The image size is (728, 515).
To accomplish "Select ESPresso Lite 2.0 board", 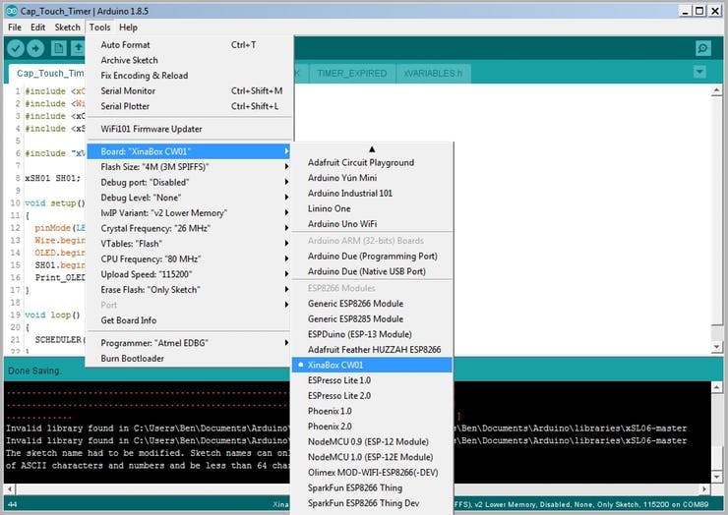I will tap(372, 396).
